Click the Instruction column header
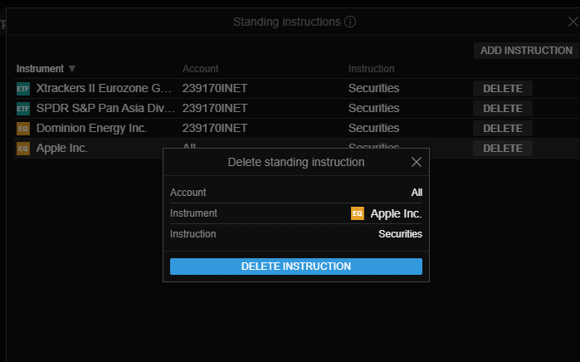 [371, 69]
